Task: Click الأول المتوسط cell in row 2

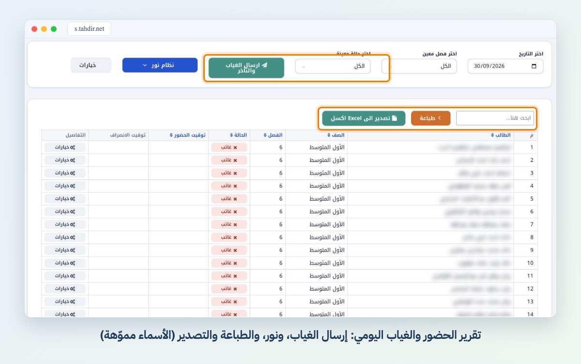Action: (x=317, y=160)
